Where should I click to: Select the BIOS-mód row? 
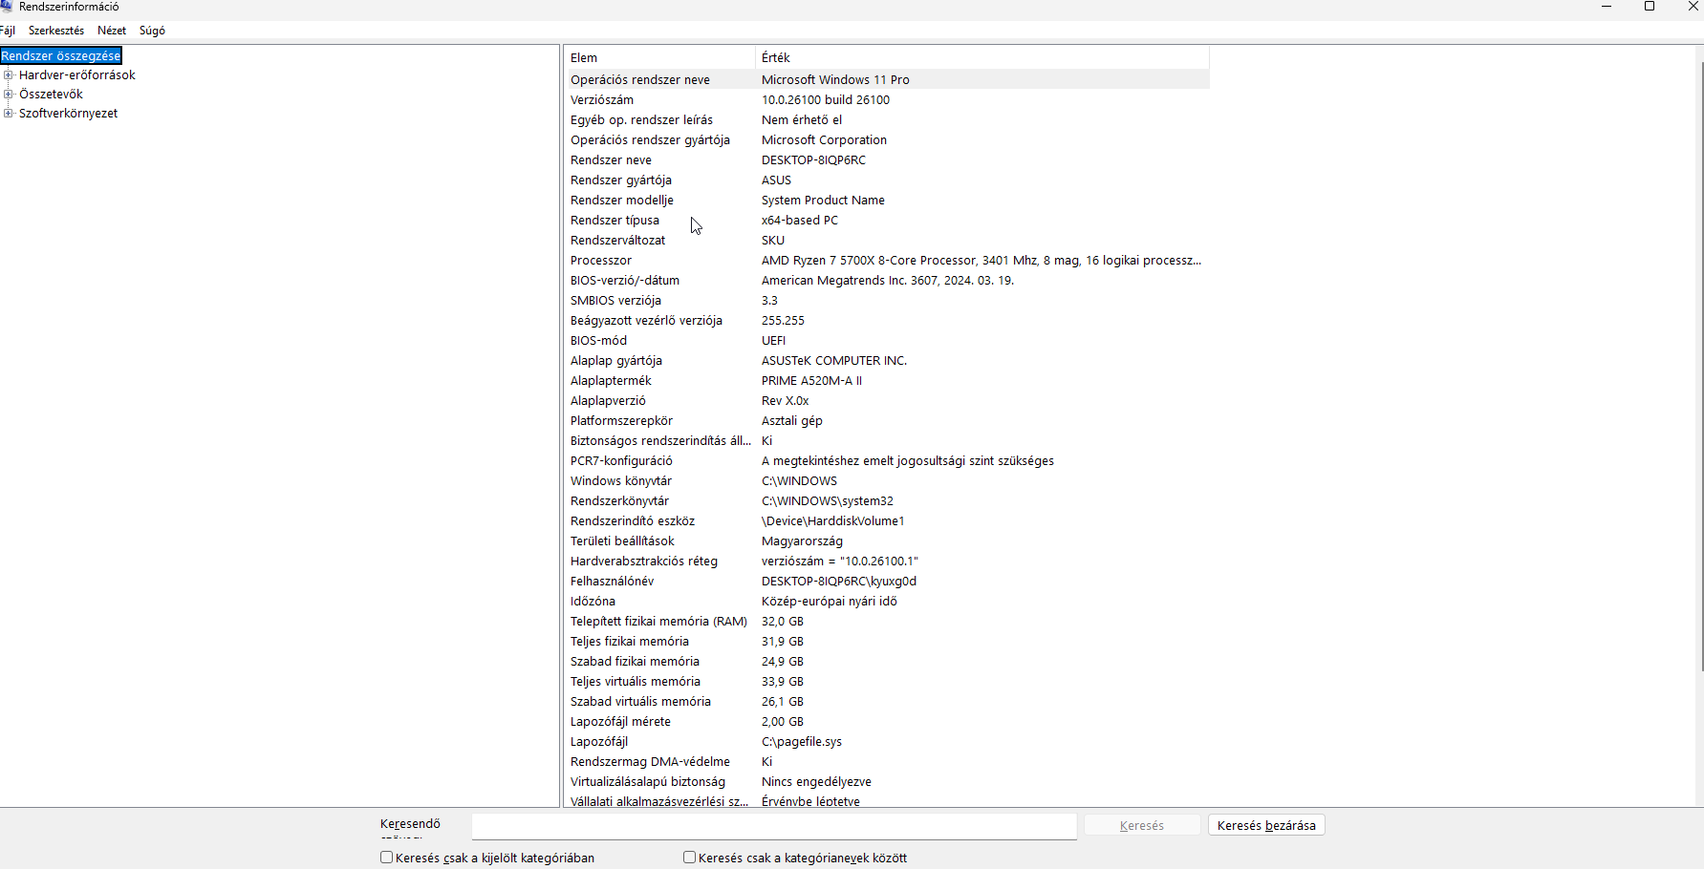[887, 341]
